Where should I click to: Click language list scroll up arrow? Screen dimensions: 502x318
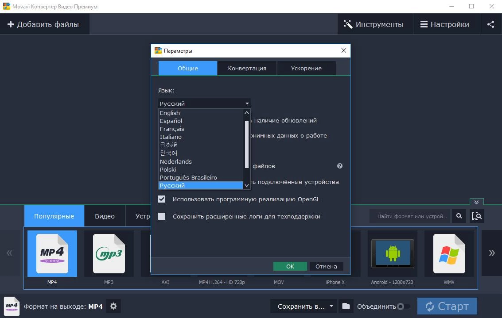pyautogui.click(x=246, y=112)
